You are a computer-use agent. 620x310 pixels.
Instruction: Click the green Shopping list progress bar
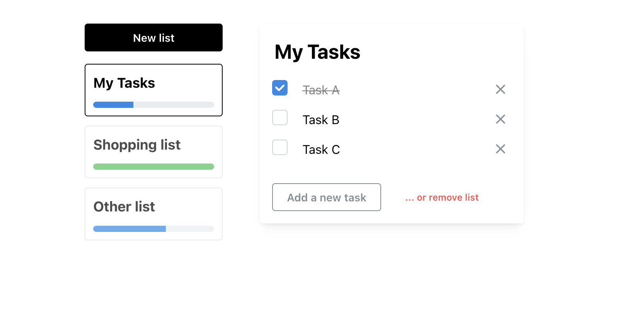pos(153,167)
